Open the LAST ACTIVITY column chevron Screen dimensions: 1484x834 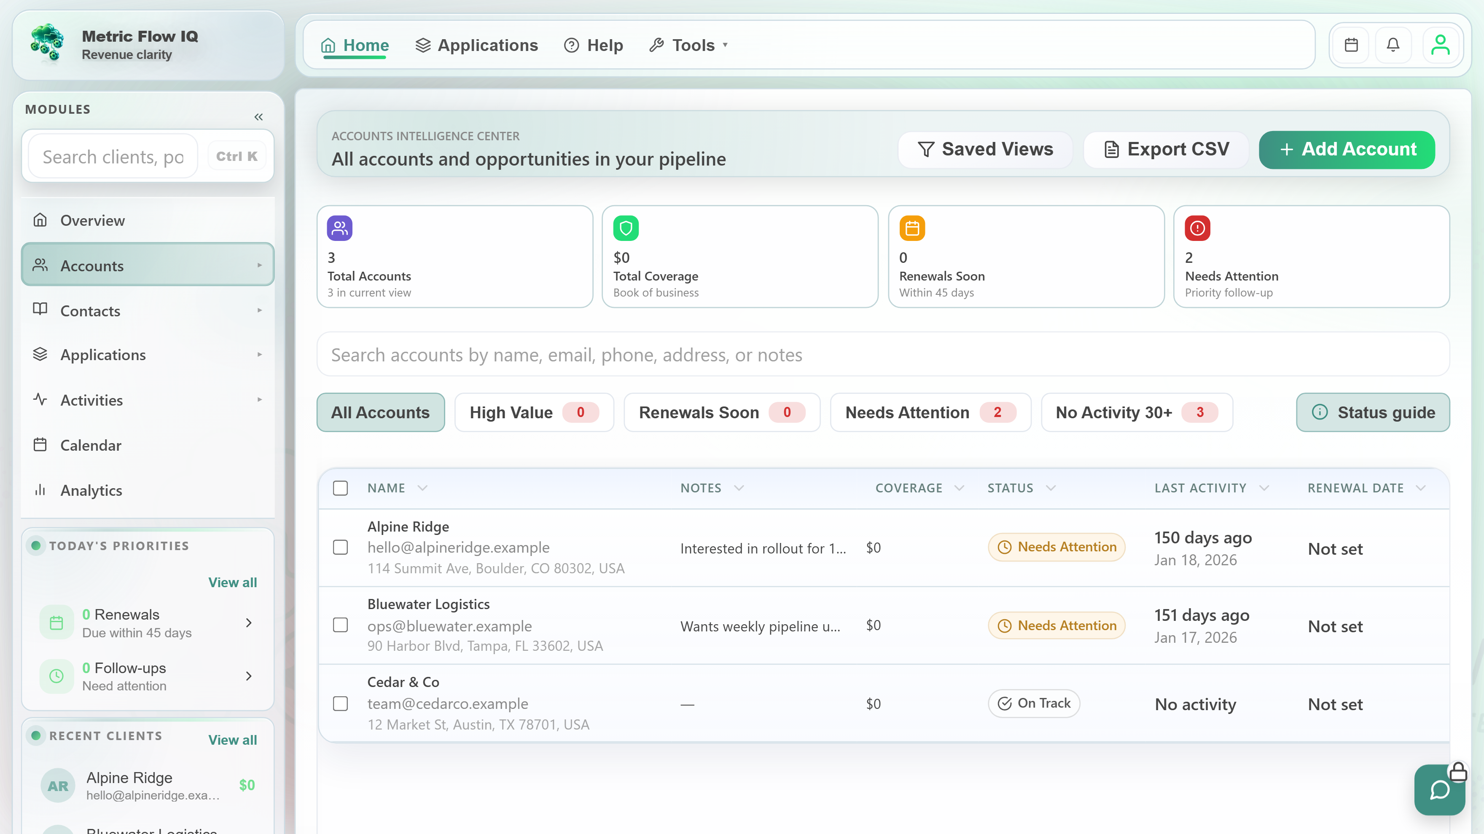pyautogui.click(x=1264, y=488)
